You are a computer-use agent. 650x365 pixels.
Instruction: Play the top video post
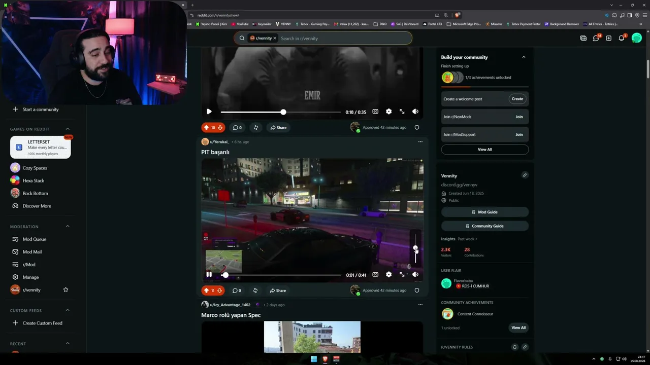point(209,112)
